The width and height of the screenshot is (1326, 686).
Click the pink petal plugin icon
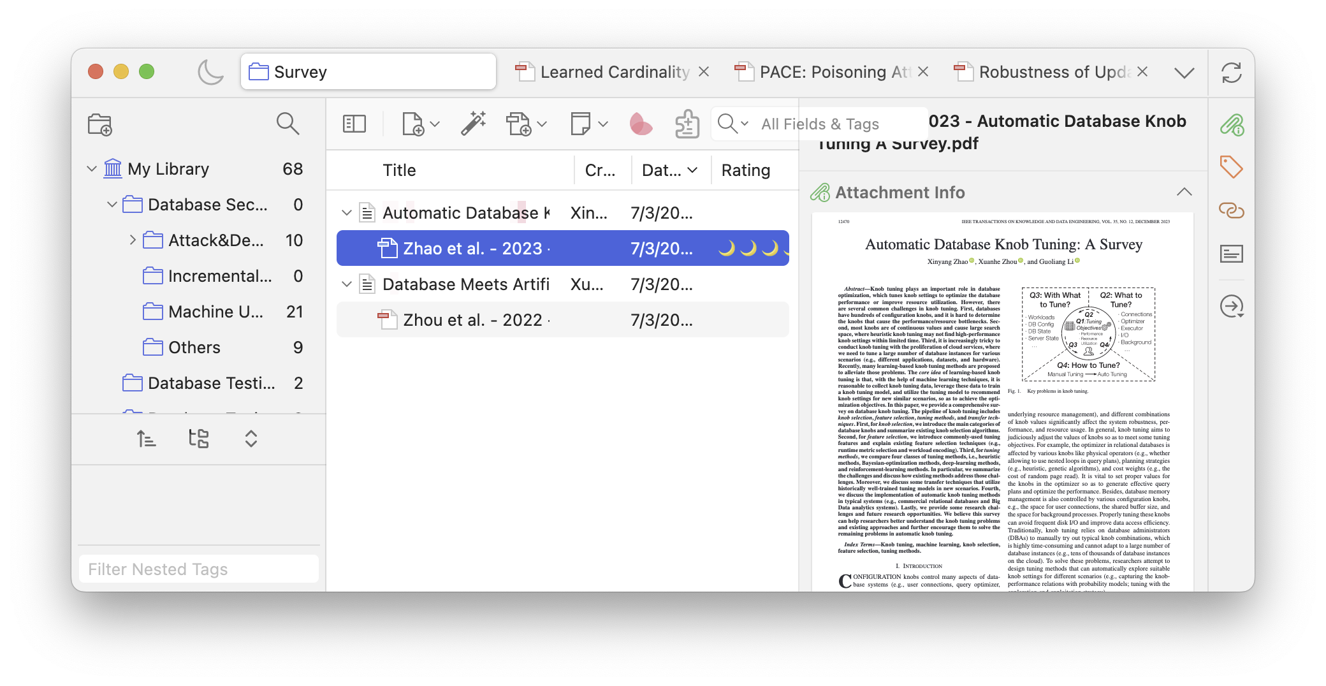click(640, 124)
